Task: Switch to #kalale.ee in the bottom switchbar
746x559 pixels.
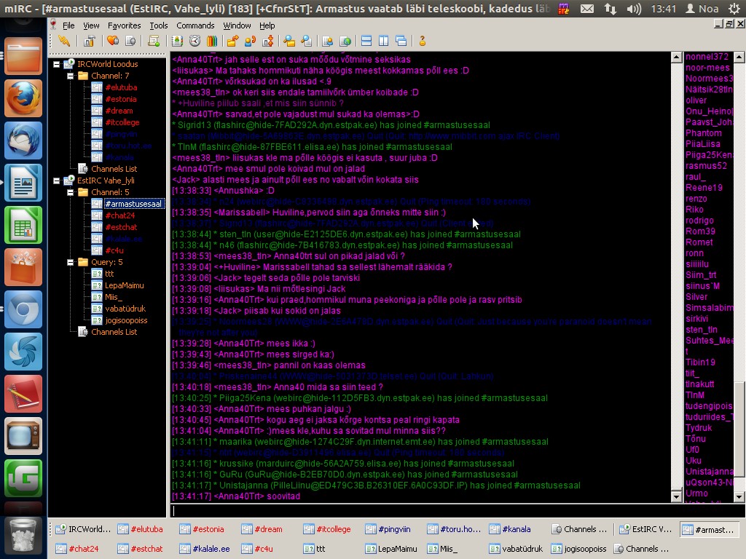Action: tap(205, 549)
